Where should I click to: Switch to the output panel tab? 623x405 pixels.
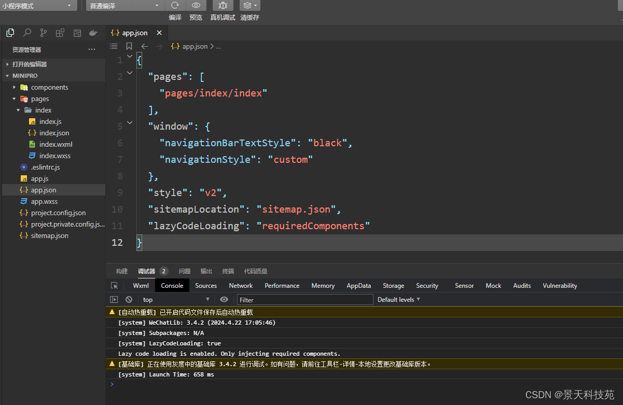pos(206,271)
